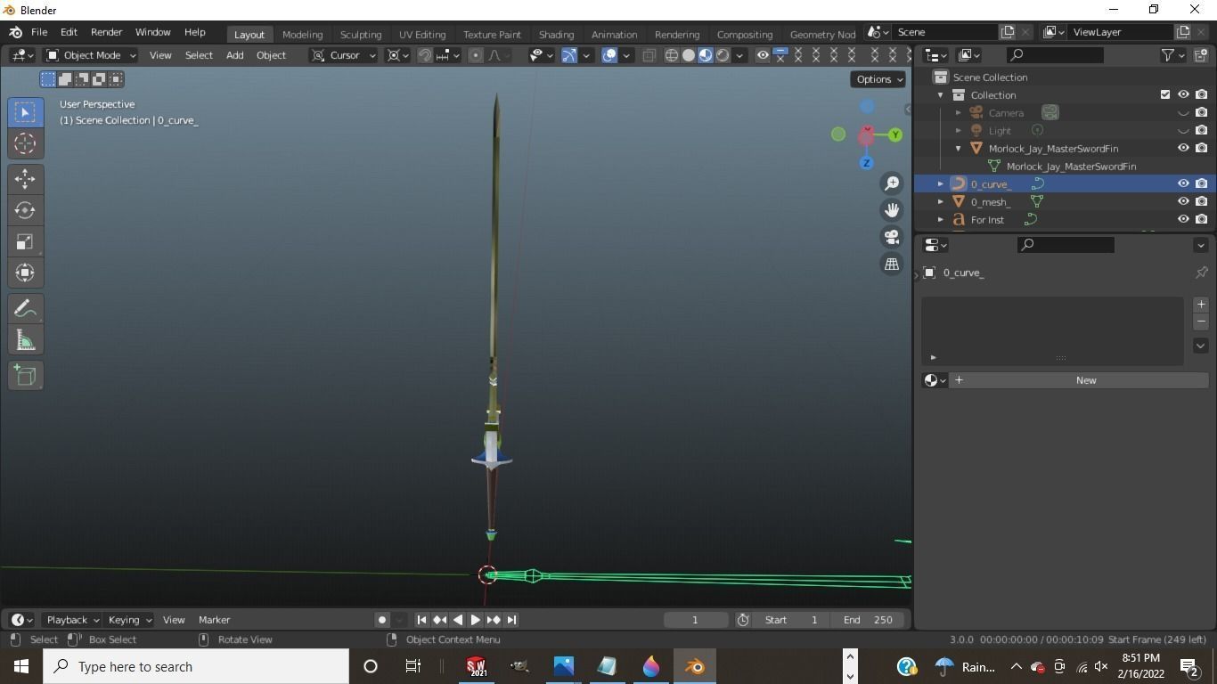Image resolution: width=1217 pixels, height=684 pixels.
Task: Click the current frame field
Action: tap(695, 620)
